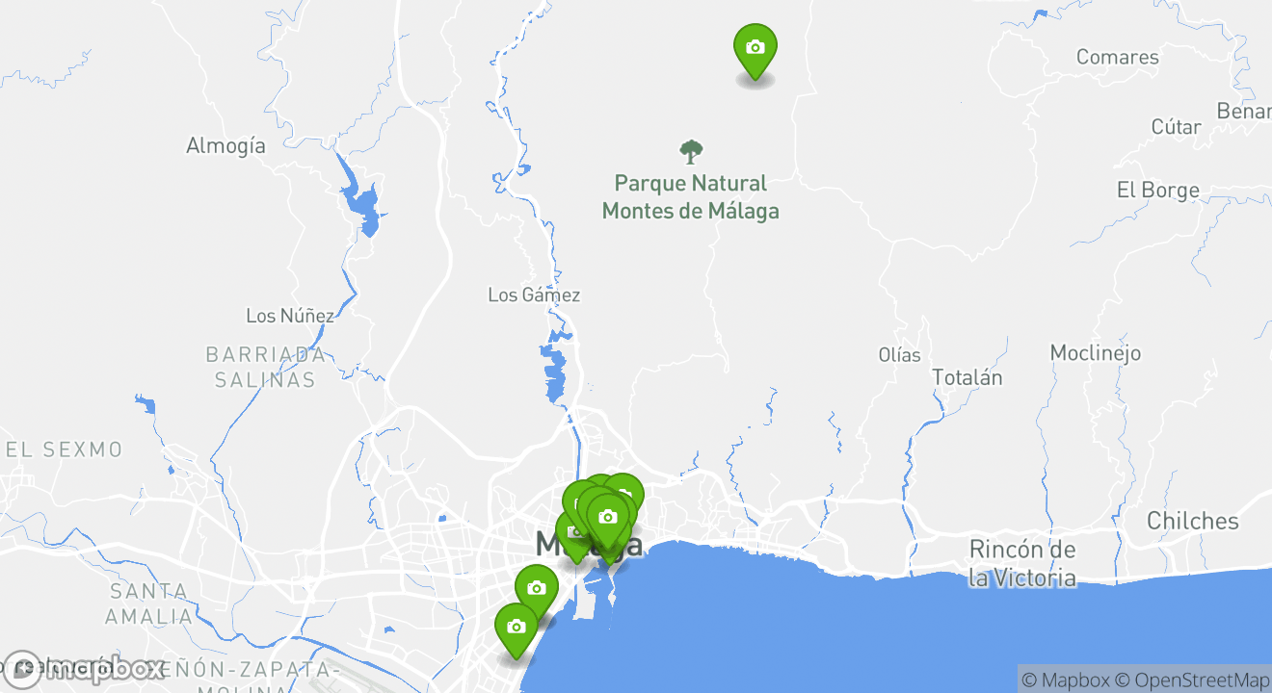This screenshot has width=1272, height=693.
Task: Click the Mapbox logo
Action: click(x=85, y=669)
